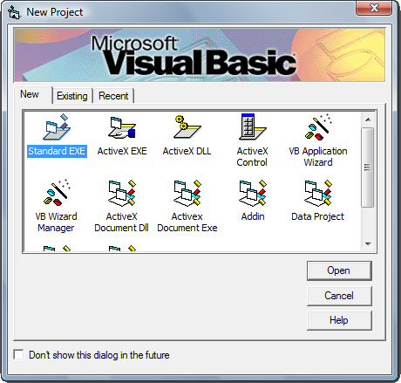Click the Cancel button

pos(339,296)
